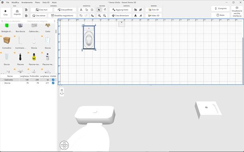Select the Cesto catalog item
Viewport: 244px width, 152px height.
coord(48,28)
